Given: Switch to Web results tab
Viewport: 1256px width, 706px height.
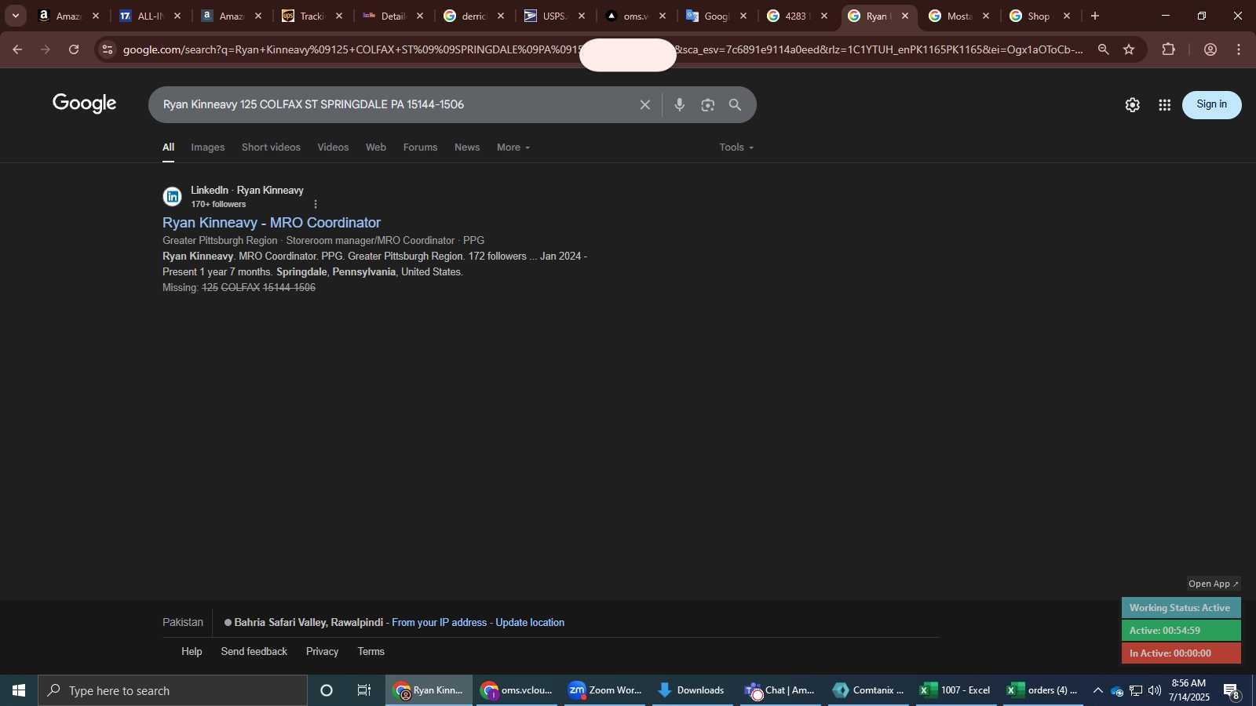Looking at the screenshot, I should pos(376,147).
